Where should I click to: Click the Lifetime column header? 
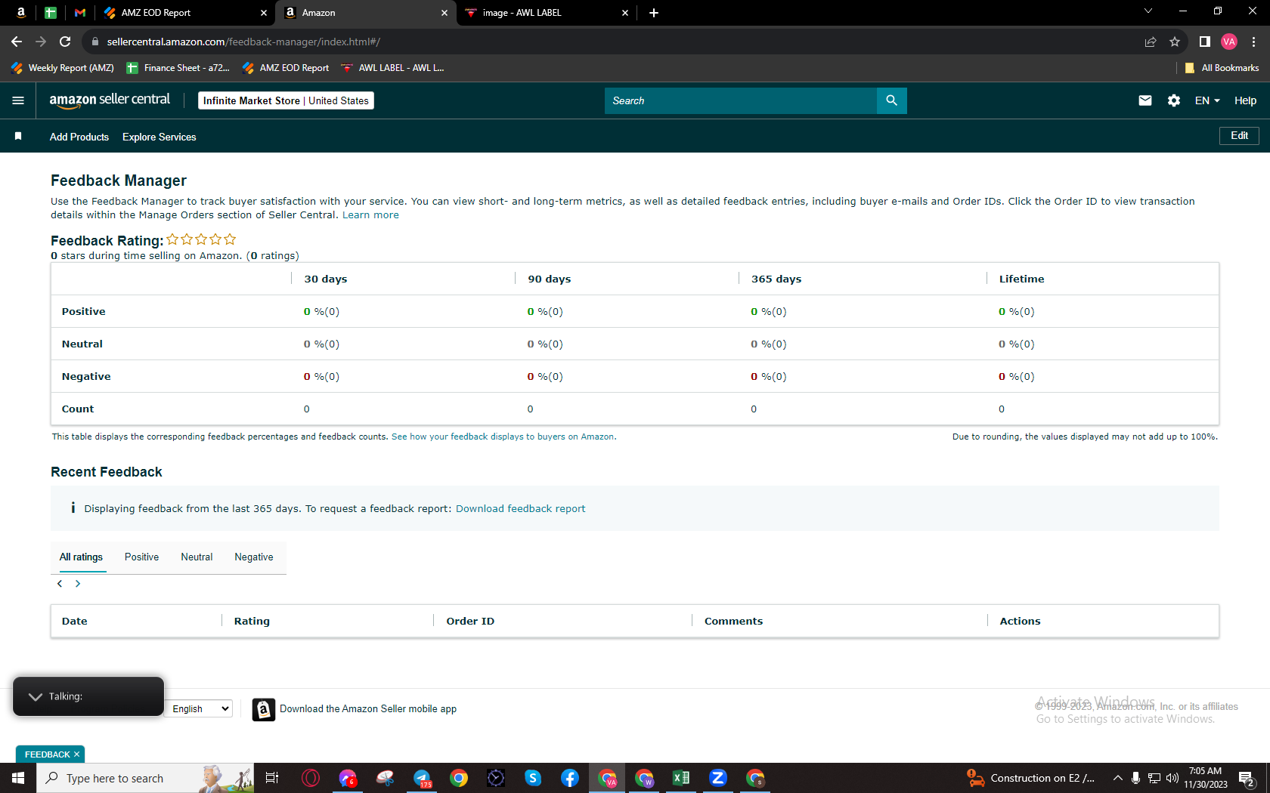tap(1021, 279)
